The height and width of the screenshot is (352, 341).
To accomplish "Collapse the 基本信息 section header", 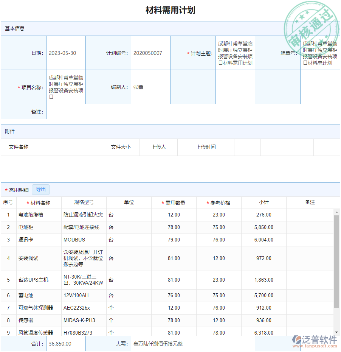I will pyautogui.click(x=12, y=28).
